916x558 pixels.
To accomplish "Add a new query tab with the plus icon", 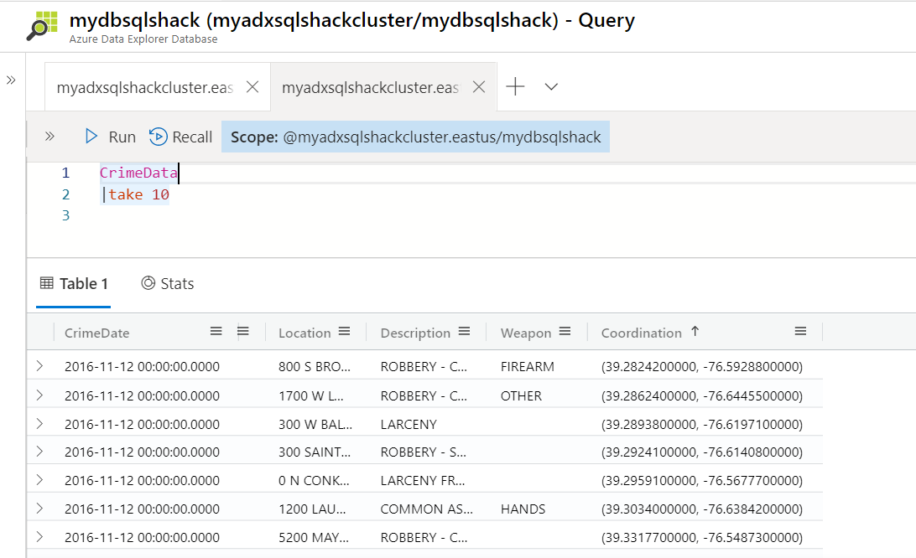I will pos(515,86).
